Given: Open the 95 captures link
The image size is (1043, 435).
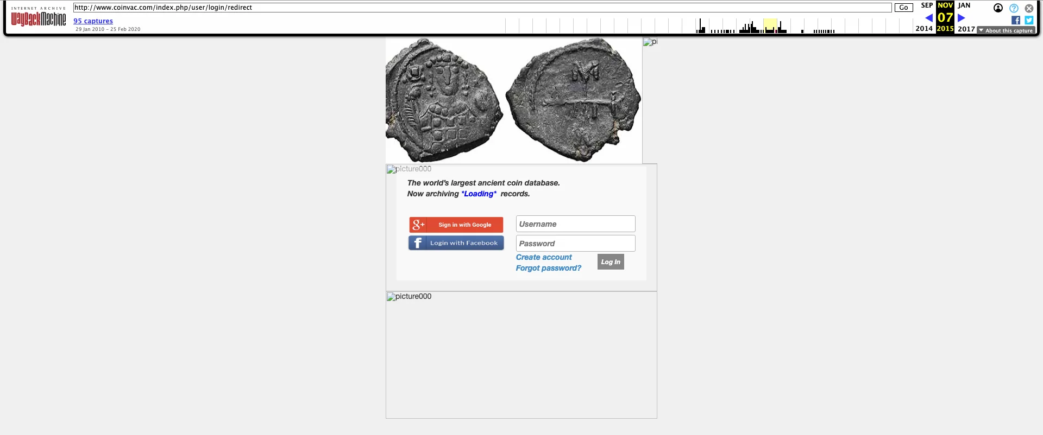Looking at the screenshot, I should point(93,21).
